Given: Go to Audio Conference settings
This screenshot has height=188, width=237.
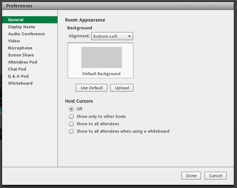Looking at the screenshot, I should [26, 34].
